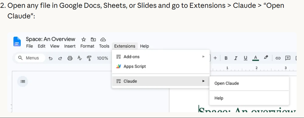
Task: Click the Extensions menu
Action: coord(125,46)
